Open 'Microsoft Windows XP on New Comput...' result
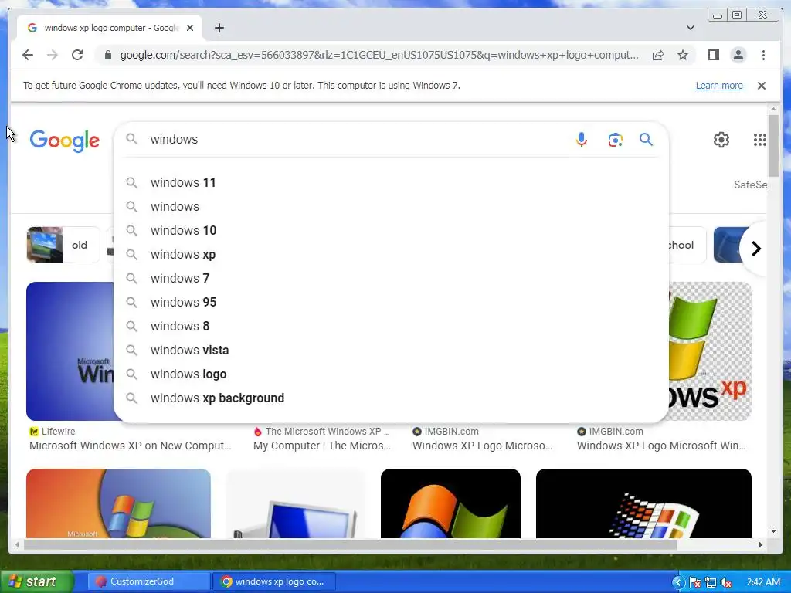This screenshot has width=791, height=593. point(130,446)
